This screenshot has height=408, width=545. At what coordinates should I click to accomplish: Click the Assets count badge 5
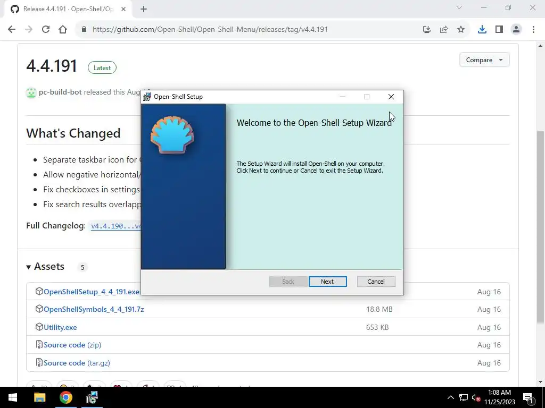pos(82,268)
